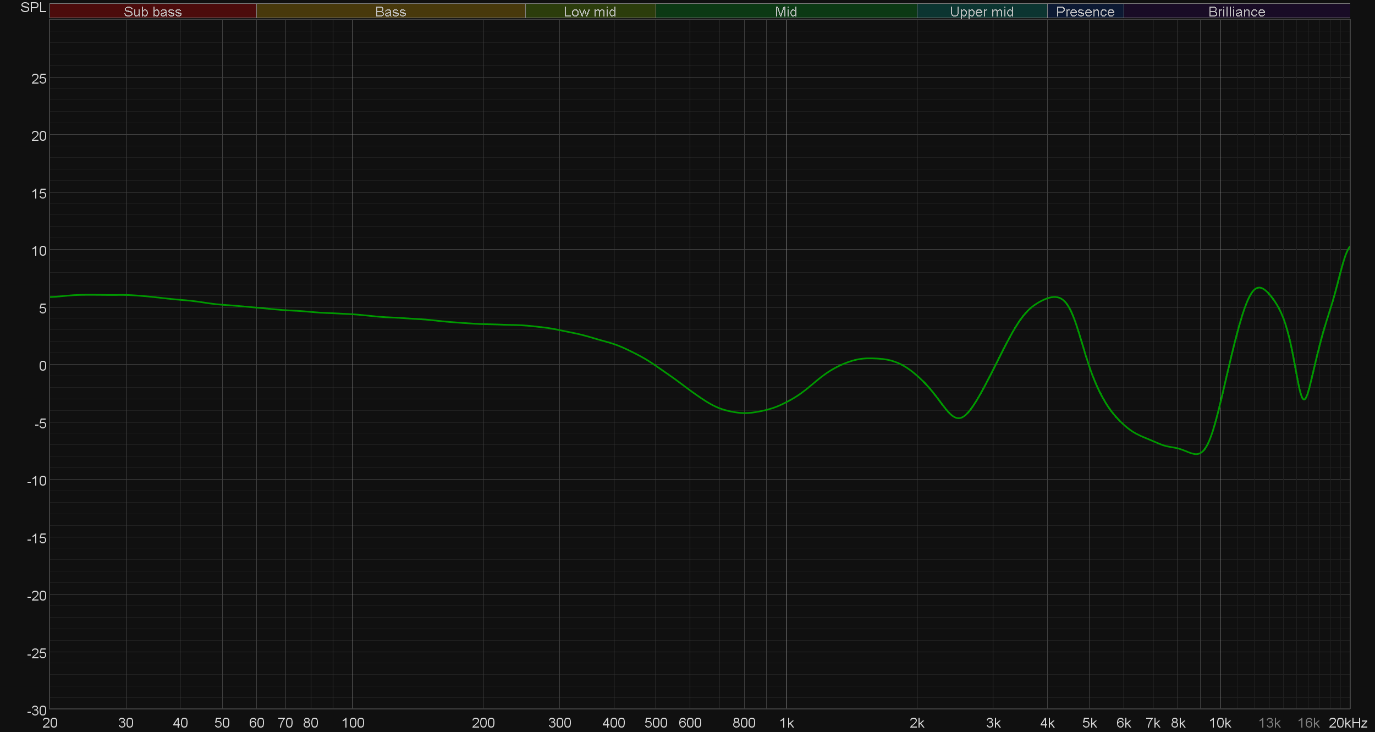Select the Bass band header
This screenshot has height=732, width=1375.
click(x=391, y=12)
